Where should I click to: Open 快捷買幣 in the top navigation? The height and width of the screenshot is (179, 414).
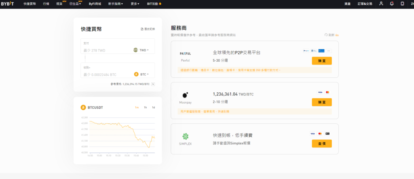[30, 4]
